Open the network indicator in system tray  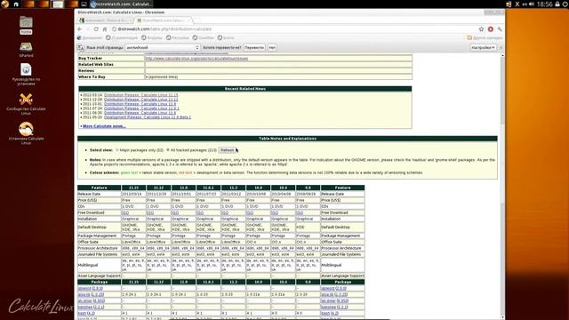click(x=509, y=4)
